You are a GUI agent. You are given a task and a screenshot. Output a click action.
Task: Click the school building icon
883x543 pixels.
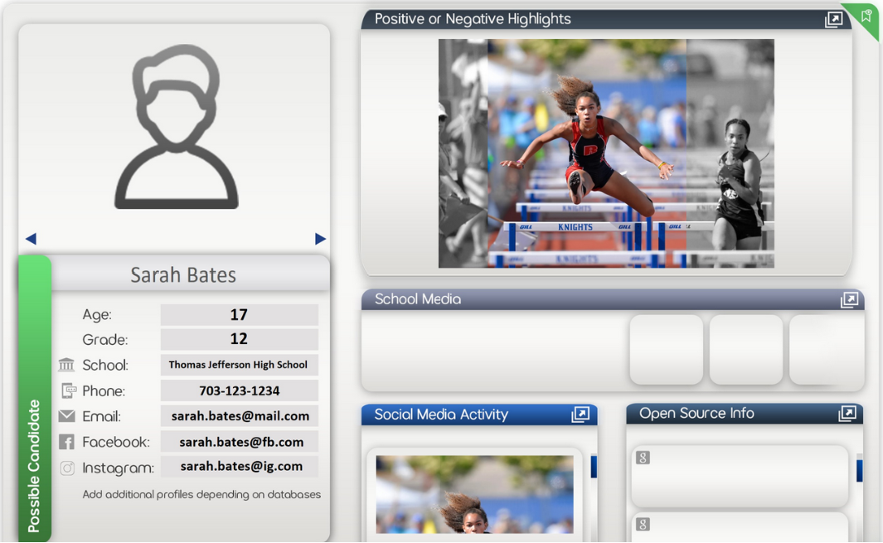(66, 365)
